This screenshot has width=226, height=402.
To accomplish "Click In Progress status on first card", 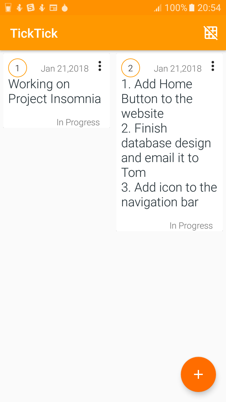I will click(x=78, y=122).
